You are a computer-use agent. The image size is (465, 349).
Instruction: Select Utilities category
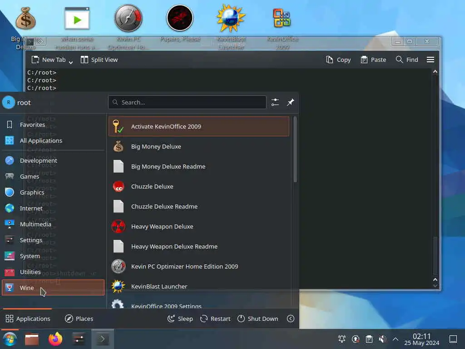tap(54, 272)
